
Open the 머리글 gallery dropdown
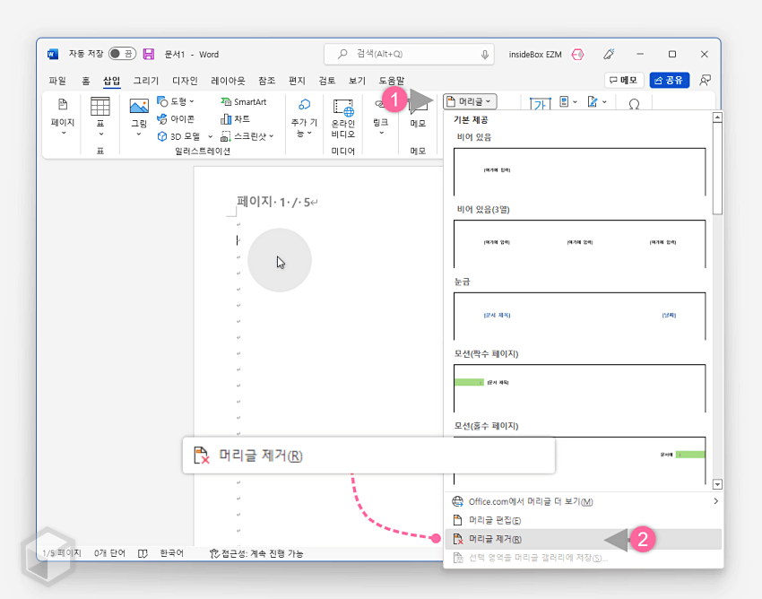(x=470, y=100)
